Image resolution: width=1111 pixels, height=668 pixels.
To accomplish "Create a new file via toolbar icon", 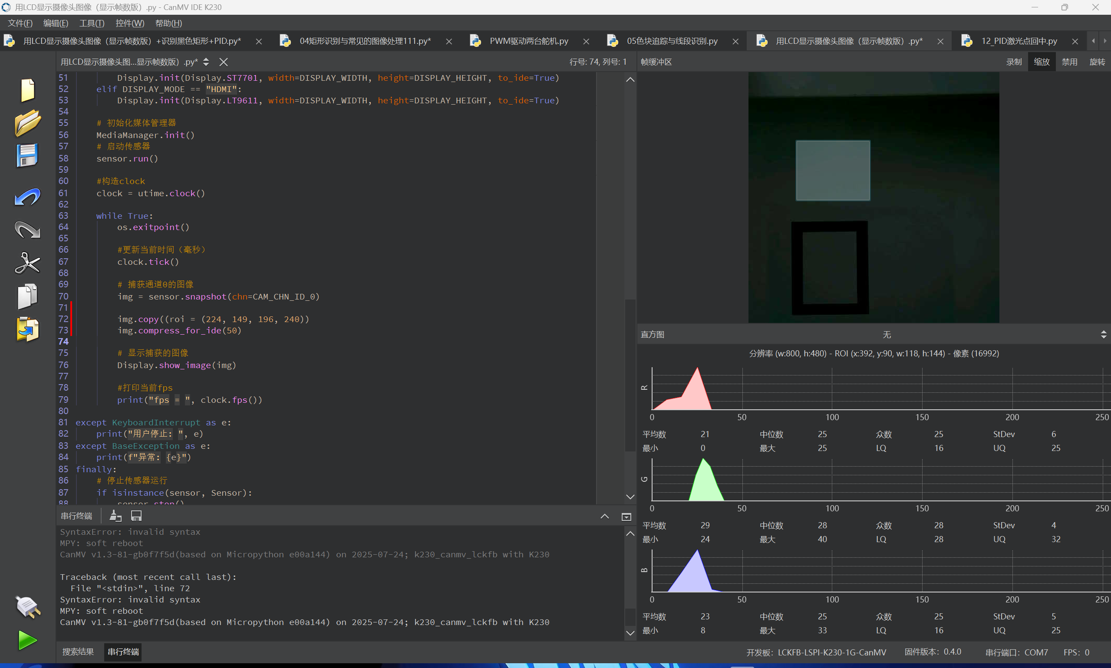I will pyautogui.click(x=27, y=90).
